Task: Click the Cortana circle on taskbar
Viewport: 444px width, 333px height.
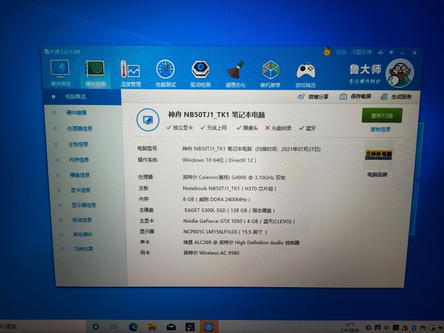Action: point(96,326)
